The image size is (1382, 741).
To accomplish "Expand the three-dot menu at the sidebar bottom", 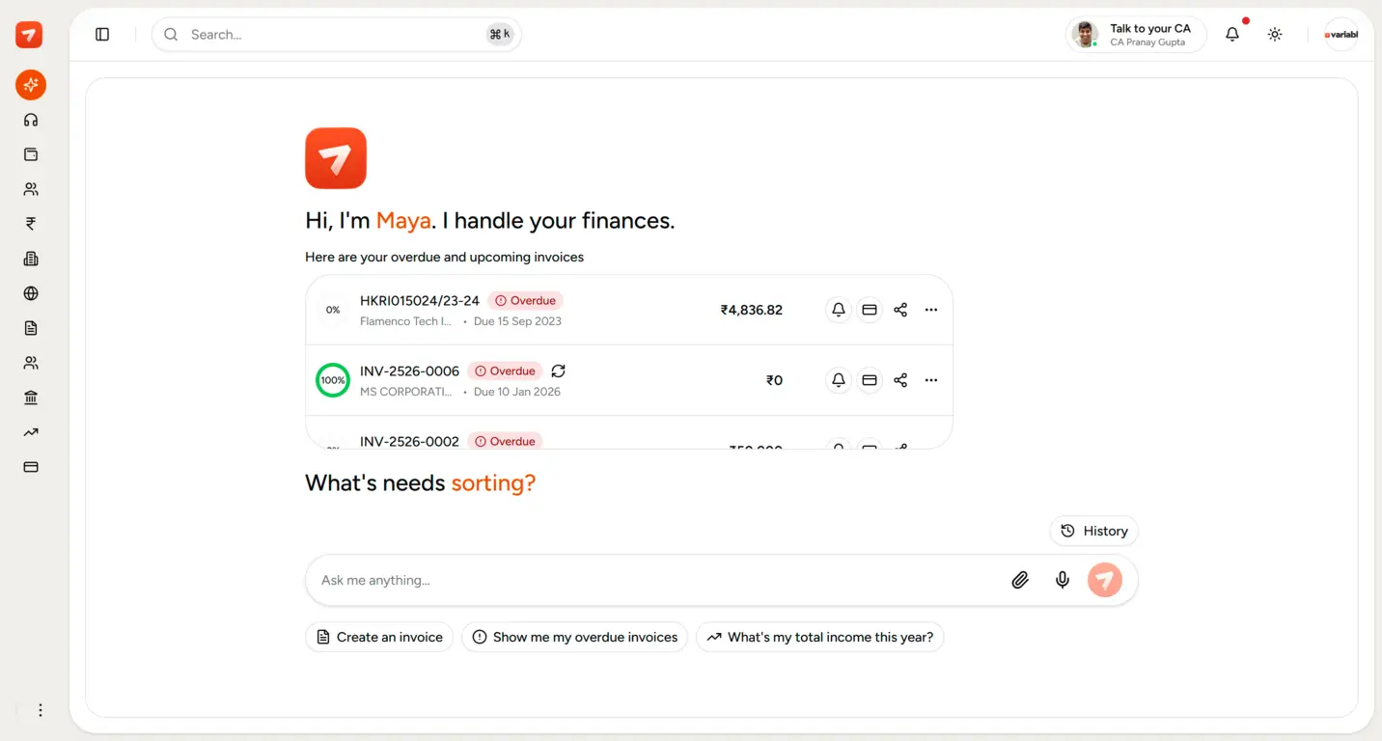I will (41, 710).
